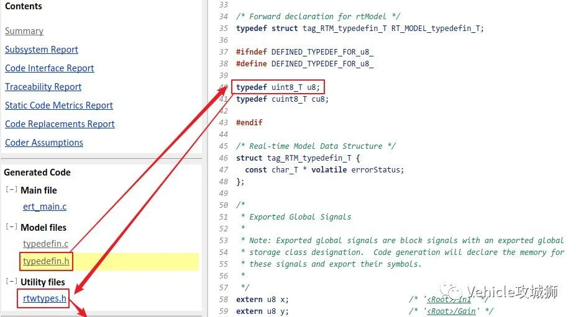Open typedefin.c source file

pos(45,244)
